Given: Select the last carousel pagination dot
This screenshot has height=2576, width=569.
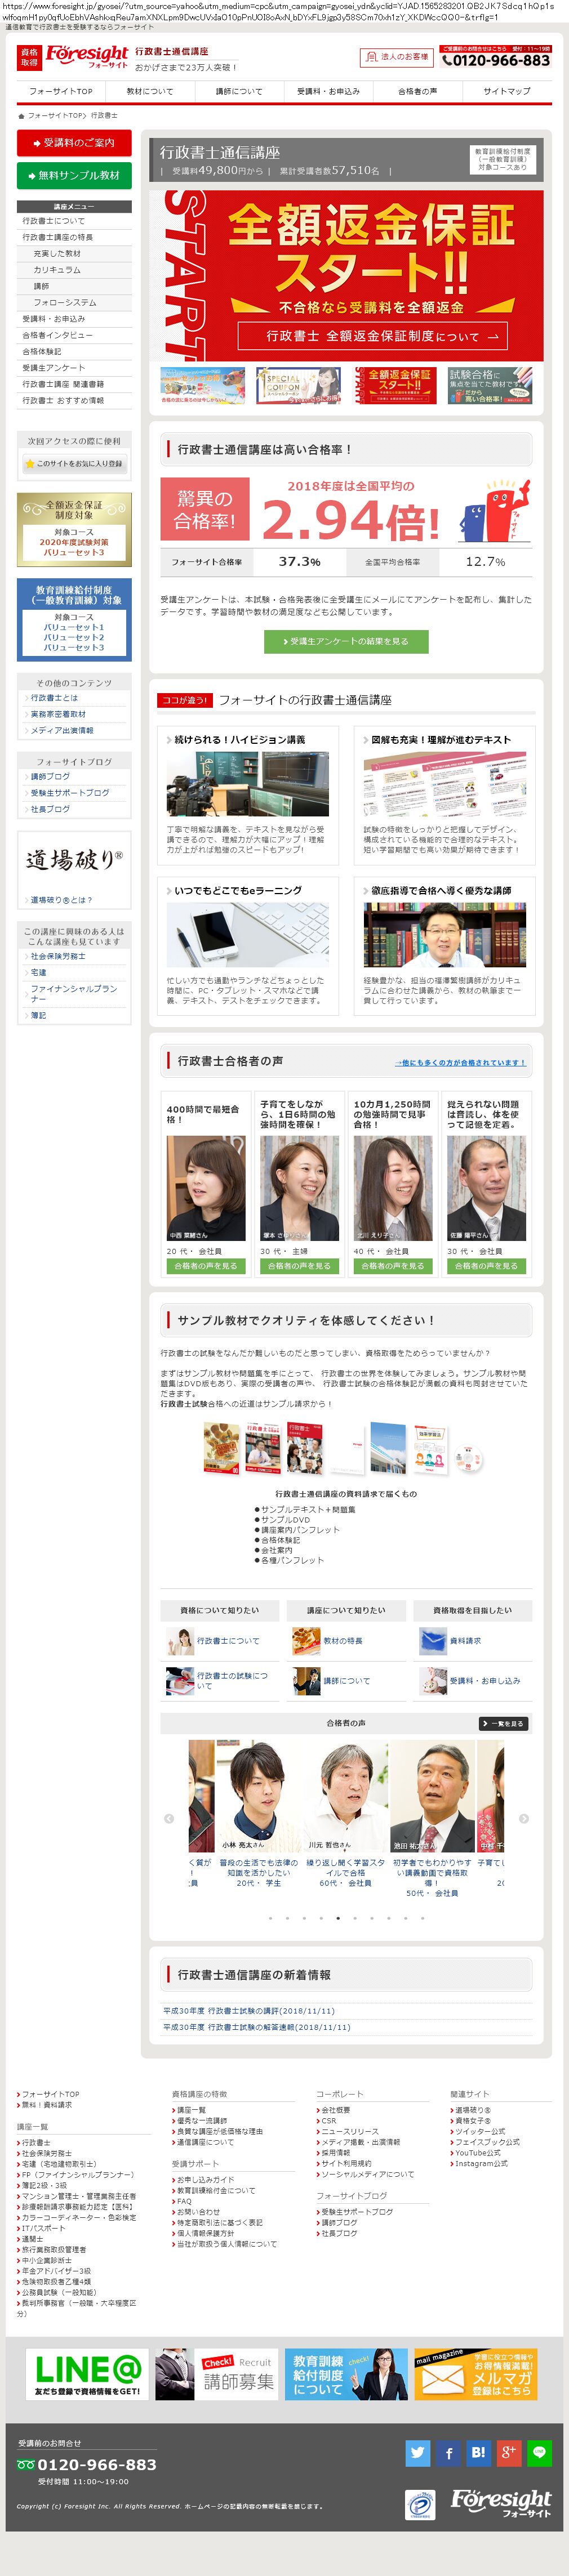Looking at the screenshot, I should coord(423,1918).
